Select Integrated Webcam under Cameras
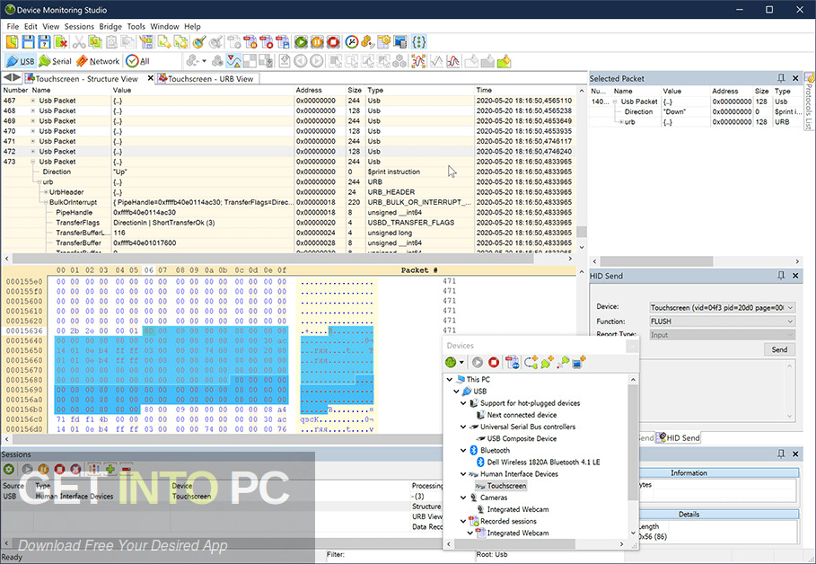The image size is (816, 564). [517, 509]
